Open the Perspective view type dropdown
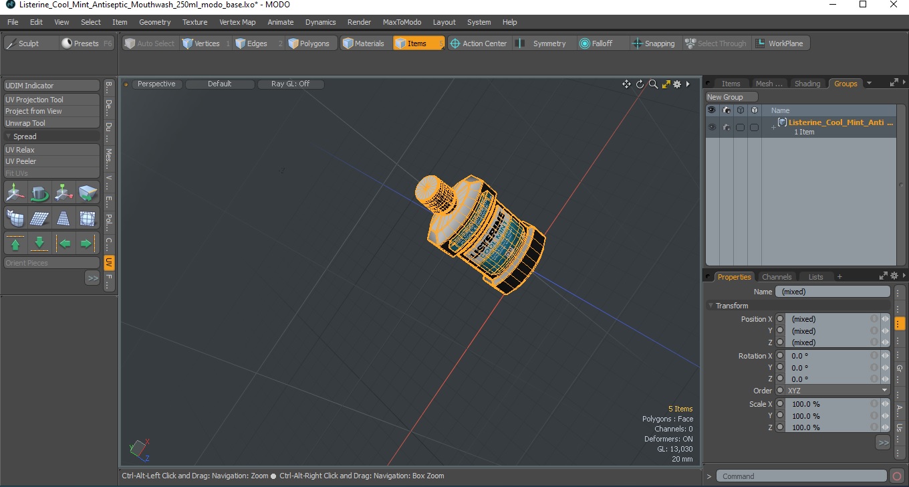Viewport: 909px width, 487px height. (x=156, y=84)
